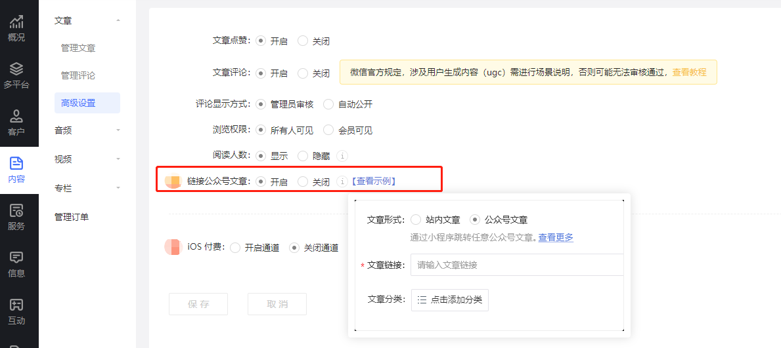Open the 客户 person icon

pyautogui.click(x=17, y=116)
